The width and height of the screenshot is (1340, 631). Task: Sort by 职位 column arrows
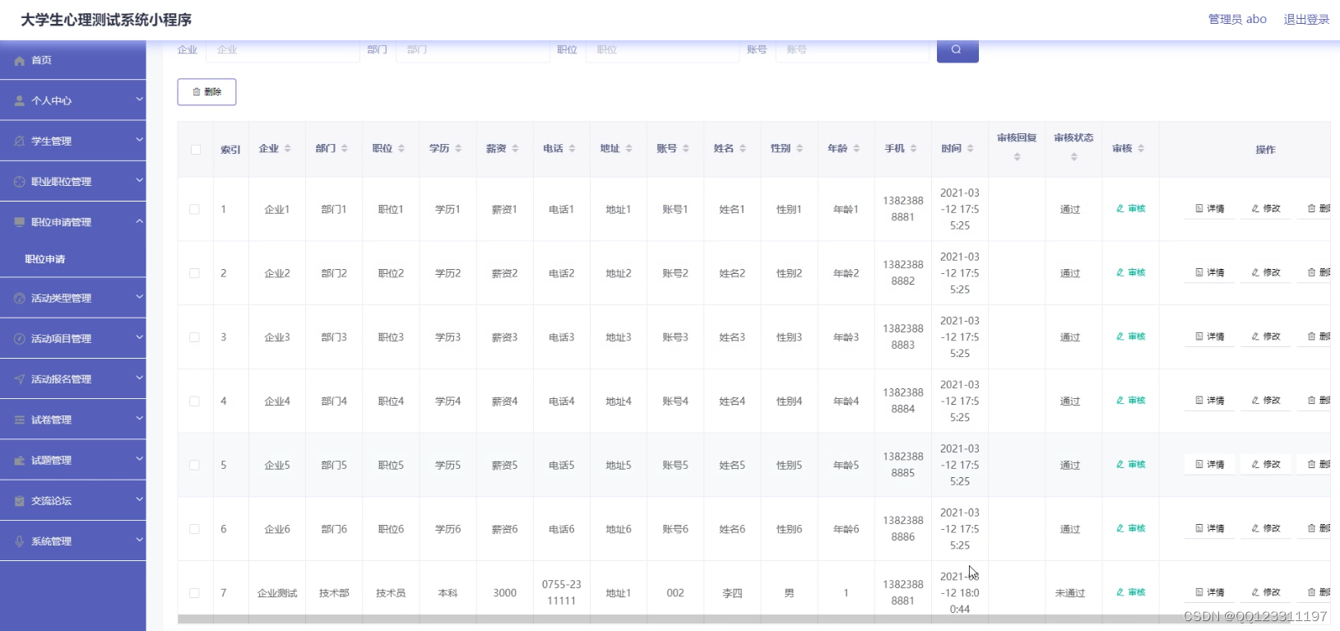coord(401,149)
